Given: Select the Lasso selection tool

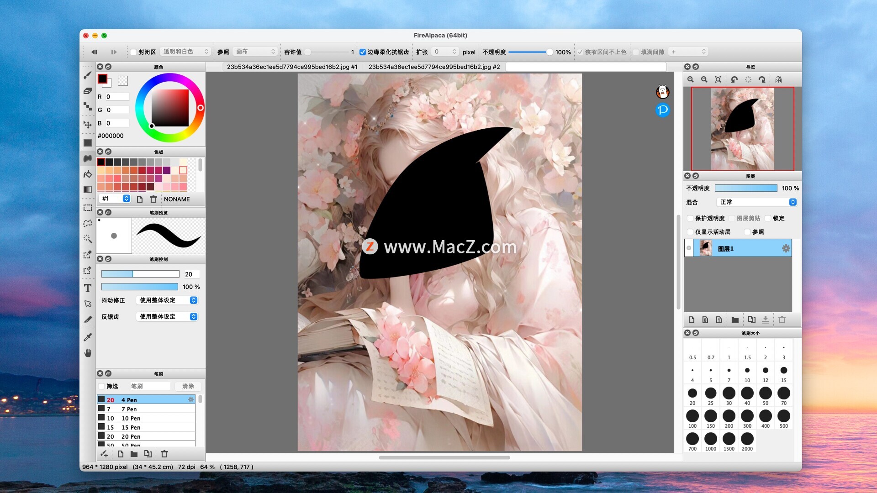Looking at the screenshot, I should (88, 223).
